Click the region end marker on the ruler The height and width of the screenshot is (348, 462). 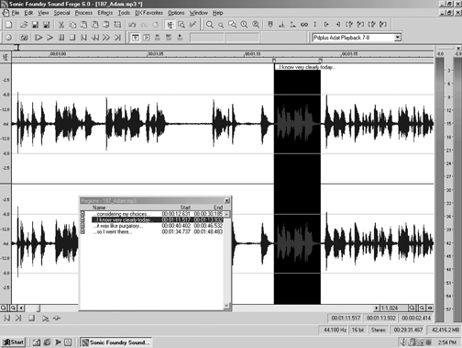pyautogui.click(x=320, y=61)
